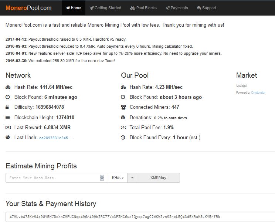Open the MoneroPool.com logo link
Viewport: 275px width, 222px height.
pos(28,8)
